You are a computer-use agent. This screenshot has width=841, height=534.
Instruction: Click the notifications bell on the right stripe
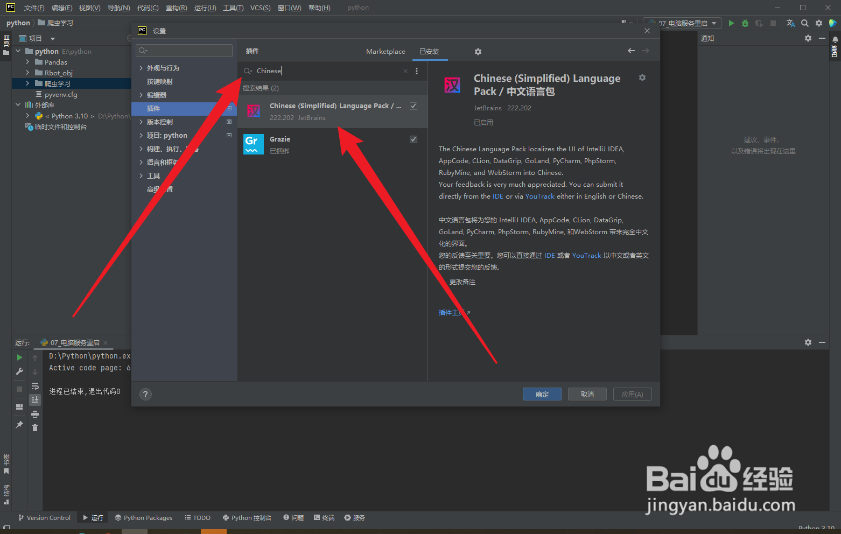[x=835, y=39]
